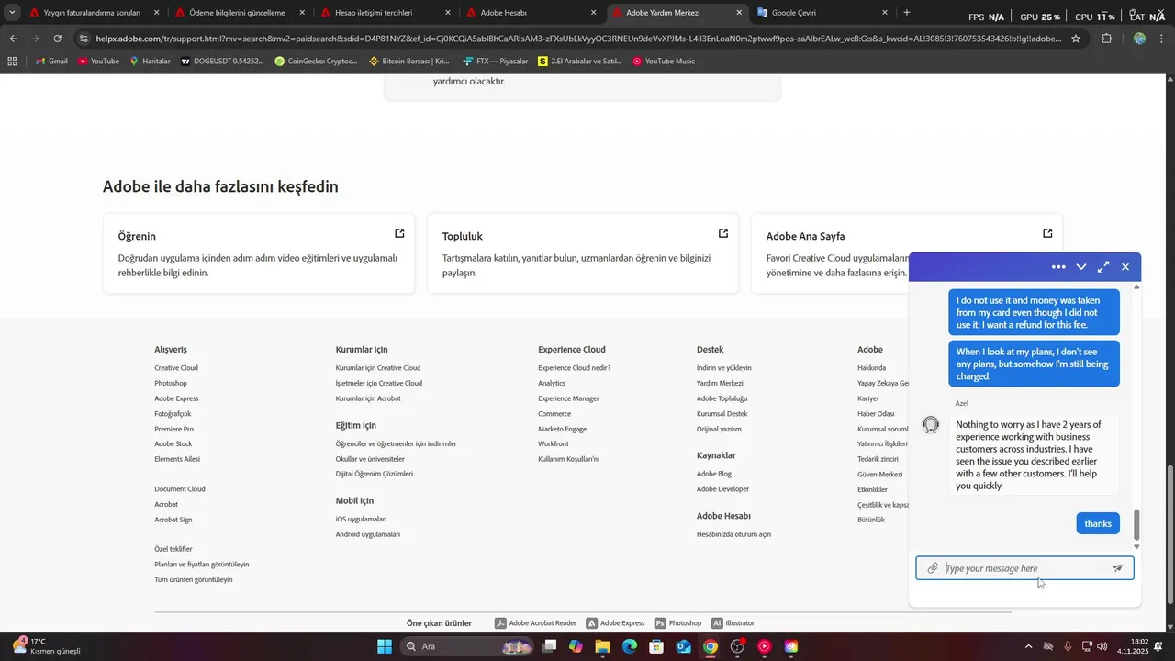Close the Adobe Yardım Merkezi tab
Viewport: 1175px width, 661px height.
(x=739, y=13)
